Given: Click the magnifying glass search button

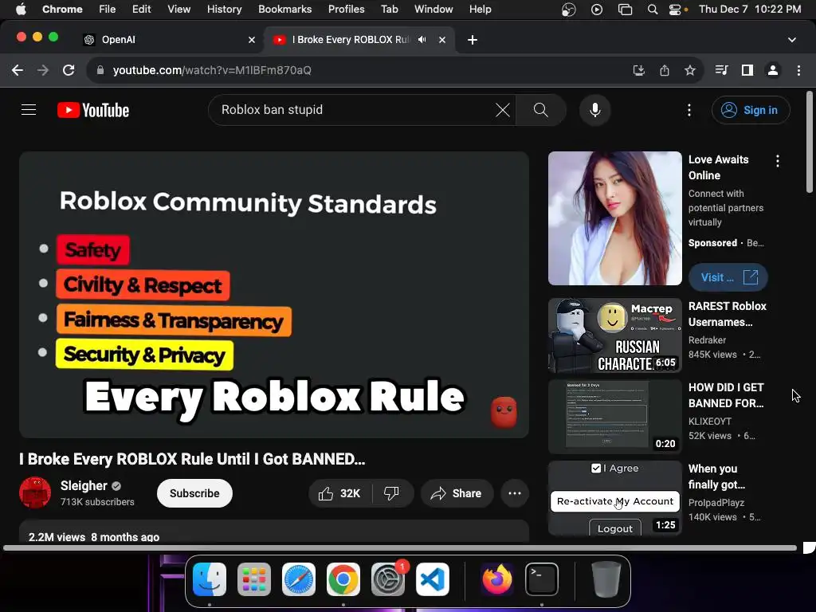Looking at the screenshot, I should pyautogui.click(x=541, y=110).
